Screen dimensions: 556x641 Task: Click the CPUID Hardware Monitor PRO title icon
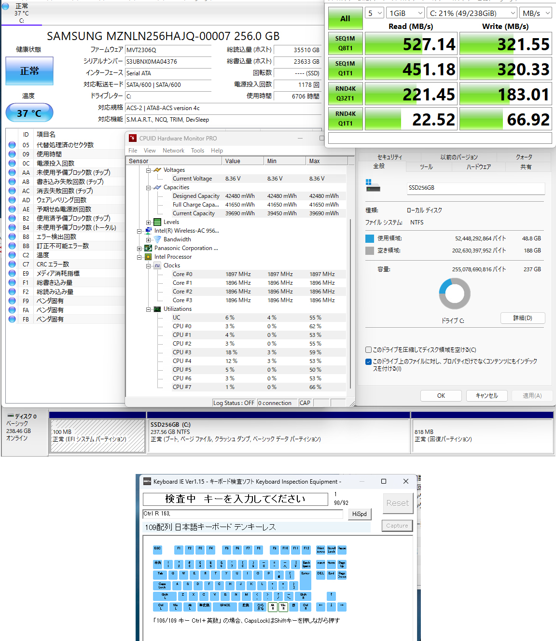pos(133,138)
